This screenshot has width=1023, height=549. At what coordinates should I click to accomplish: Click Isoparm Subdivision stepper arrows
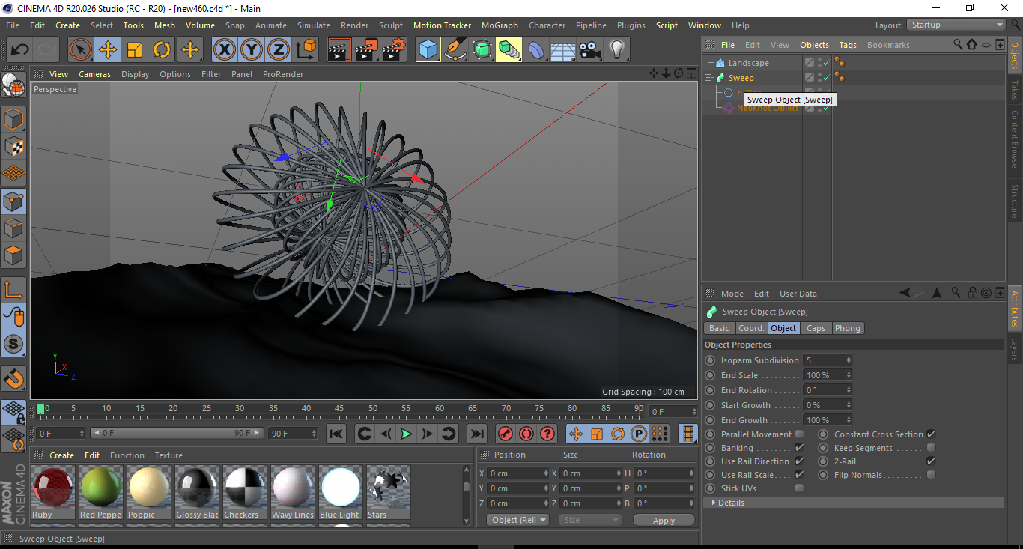click(849, 360)
